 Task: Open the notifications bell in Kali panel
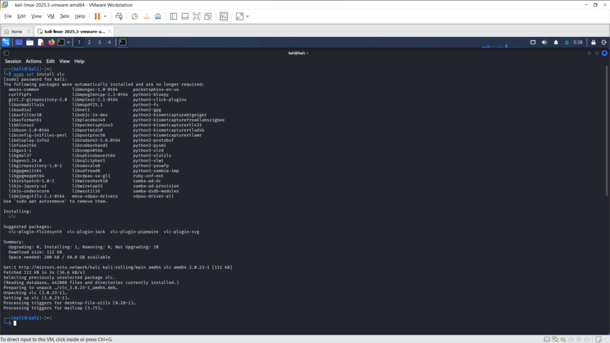coord(557,42)
